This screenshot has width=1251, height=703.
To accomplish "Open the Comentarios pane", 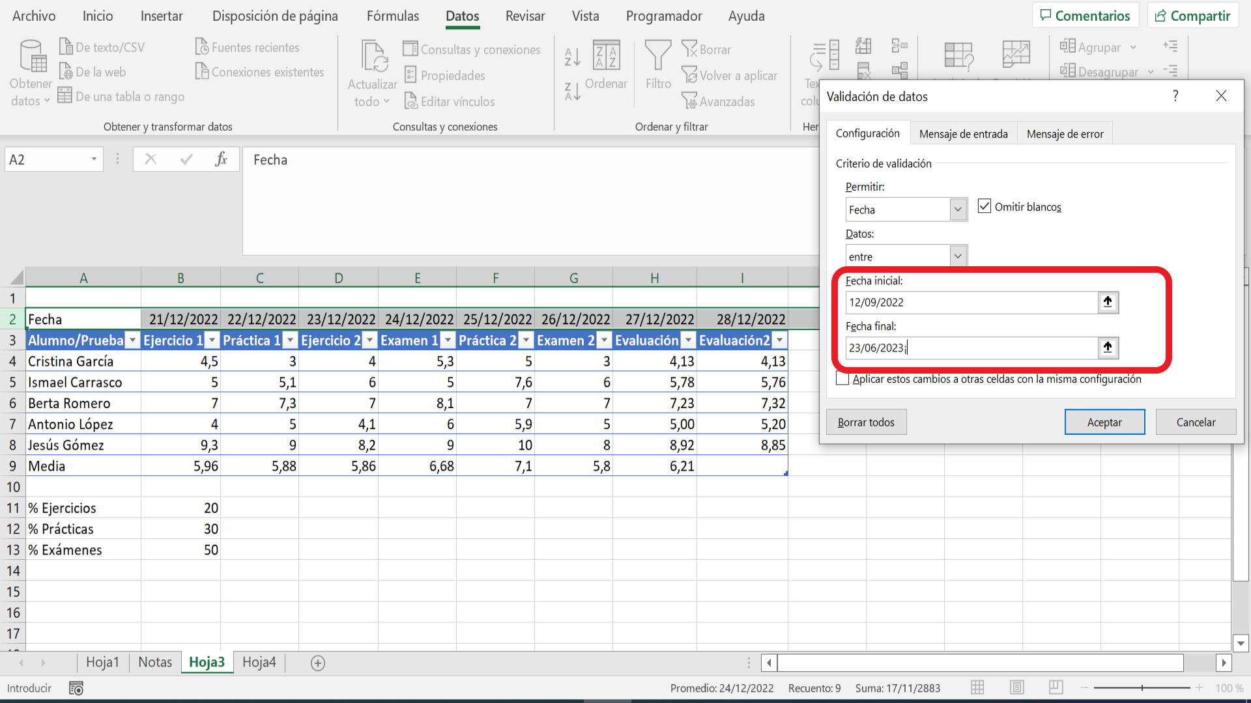I will [x=1086, y=16].
